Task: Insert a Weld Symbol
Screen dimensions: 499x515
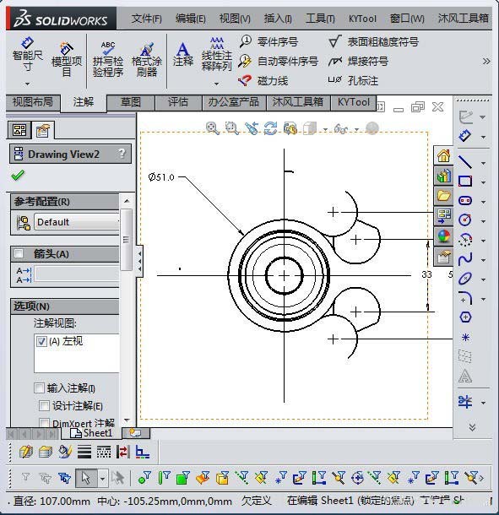Action: pos(358,61)
